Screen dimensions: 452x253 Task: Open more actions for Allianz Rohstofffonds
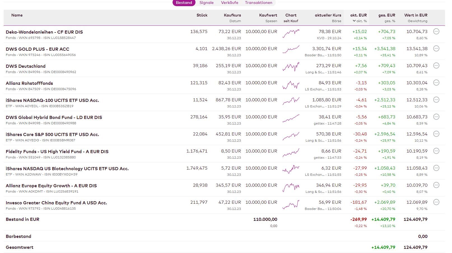[436, 83]
